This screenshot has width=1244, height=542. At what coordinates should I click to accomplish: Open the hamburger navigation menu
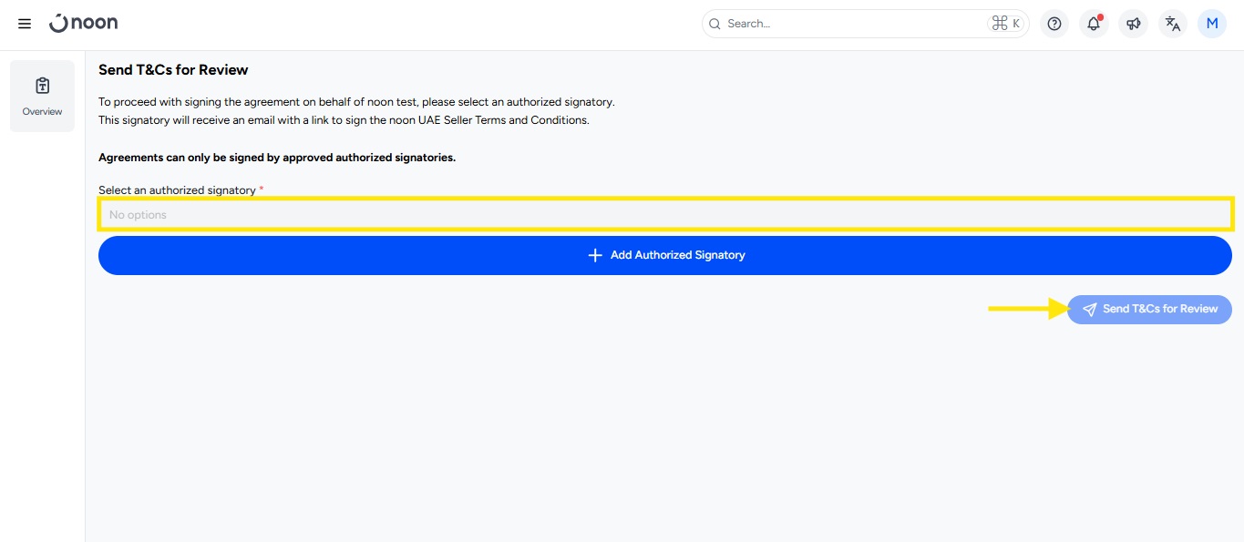[x=25, y=24]
